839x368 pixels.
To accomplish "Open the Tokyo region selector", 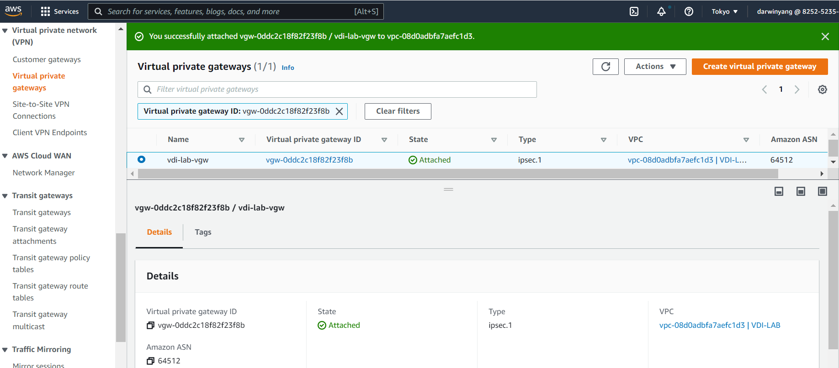I will 724,11.
